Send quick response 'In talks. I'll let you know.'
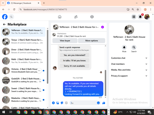This screenshot has height=115, width=154. 75,60
